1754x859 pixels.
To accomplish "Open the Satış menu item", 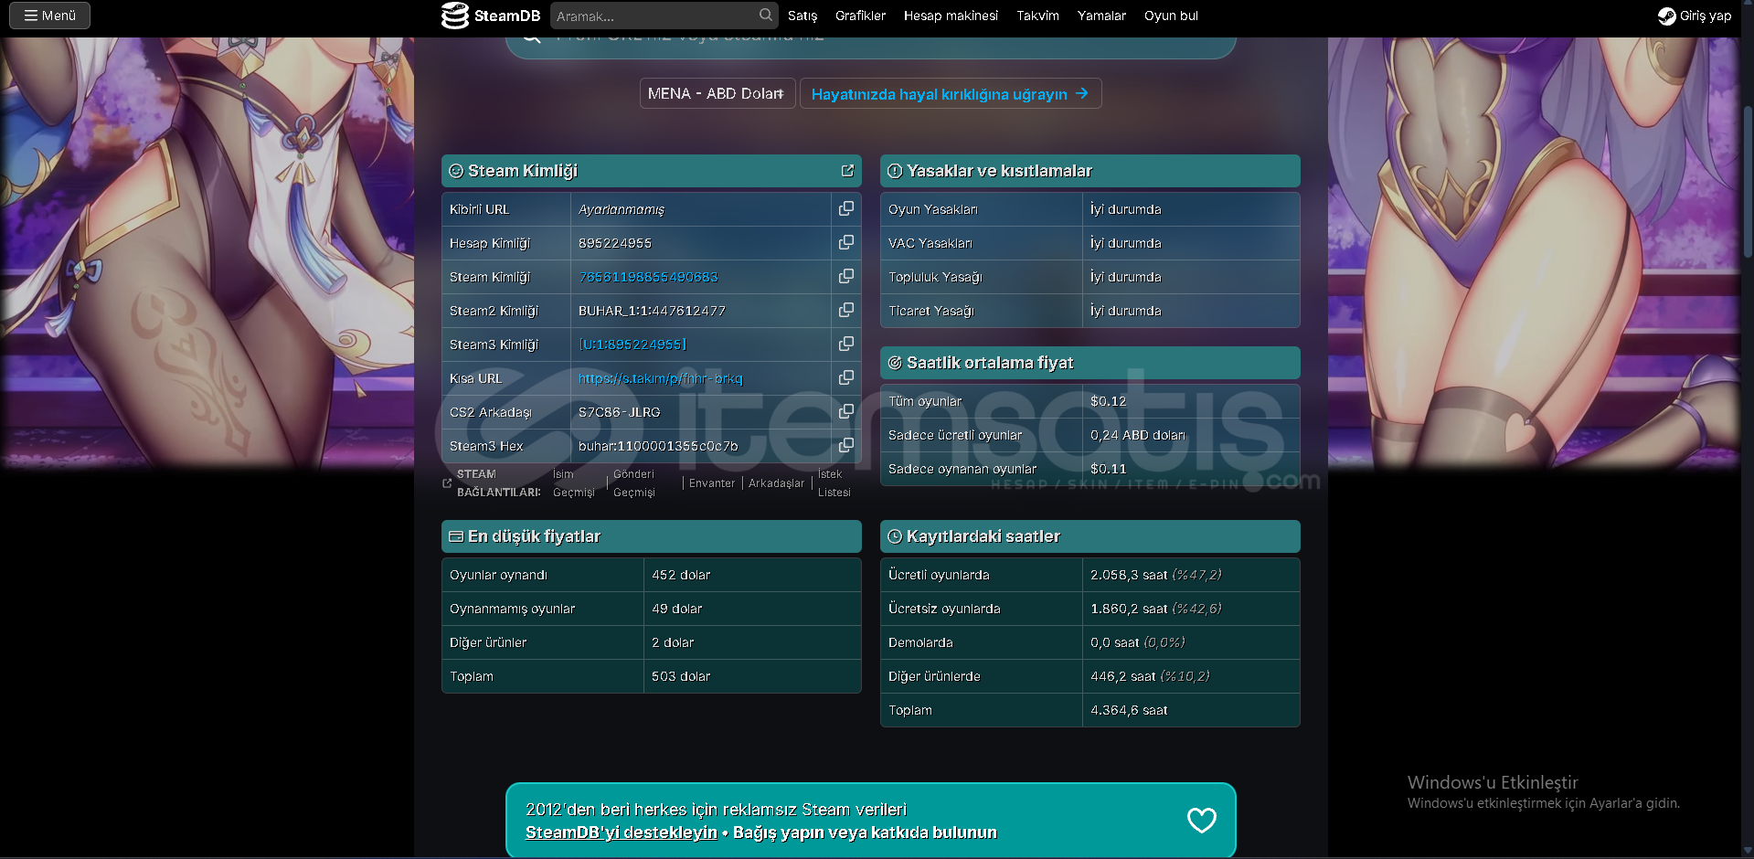I will 803,16.
